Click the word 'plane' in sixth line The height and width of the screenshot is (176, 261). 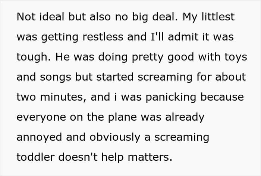click(123, 117)
